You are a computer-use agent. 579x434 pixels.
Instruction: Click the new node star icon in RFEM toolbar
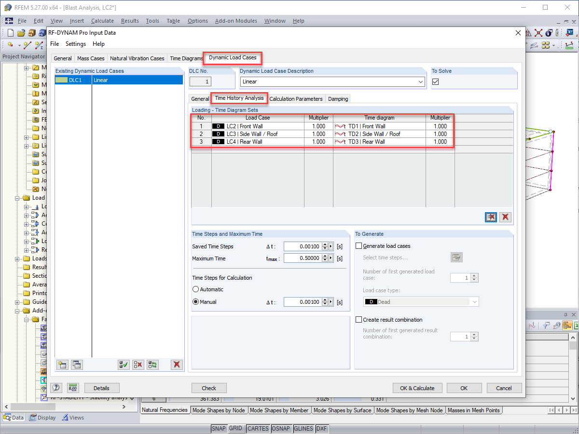(x=10, y=45)
